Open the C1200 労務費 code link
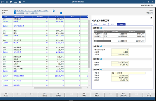The height and width of the screenshot is (101, 156). coord(5,36)
